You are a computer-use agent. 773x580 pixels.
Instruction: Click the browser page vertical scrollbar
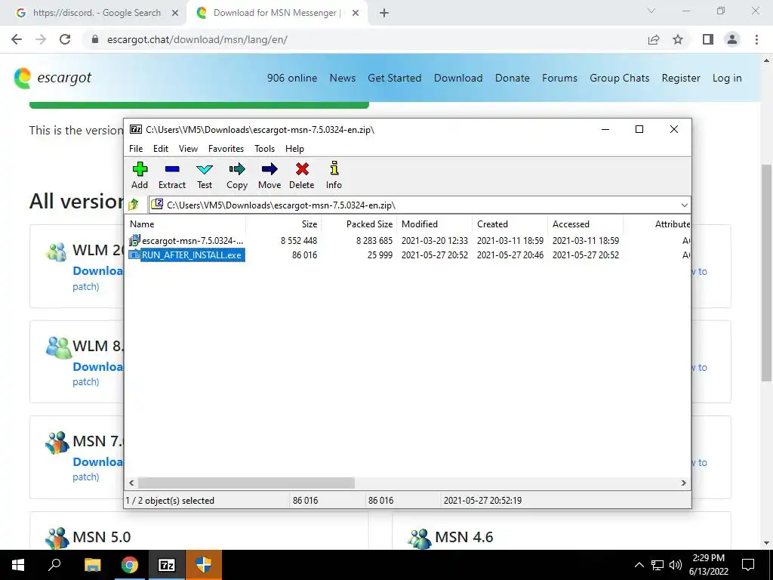[x=766, y=273]
